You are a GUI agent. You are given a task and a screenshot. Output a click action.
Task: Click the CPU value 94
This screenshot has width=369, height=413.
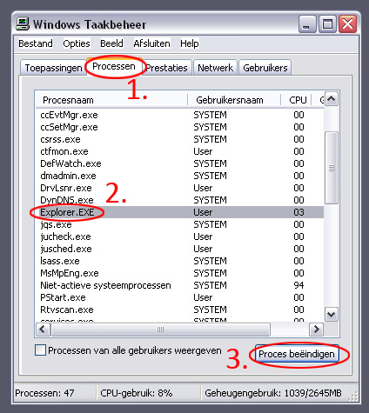coord(299,285)
